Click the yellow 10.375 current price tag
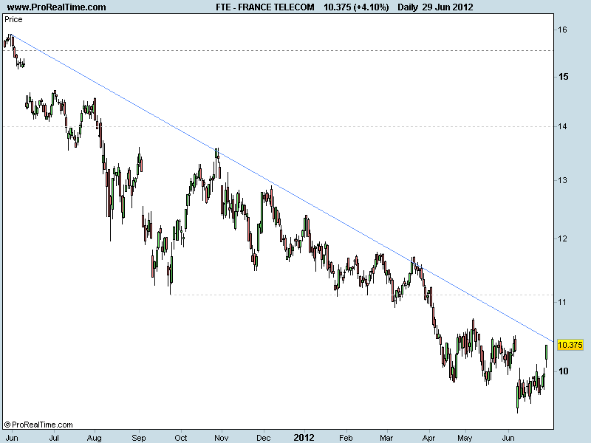591x443 pixels. (x=570, y=345)
